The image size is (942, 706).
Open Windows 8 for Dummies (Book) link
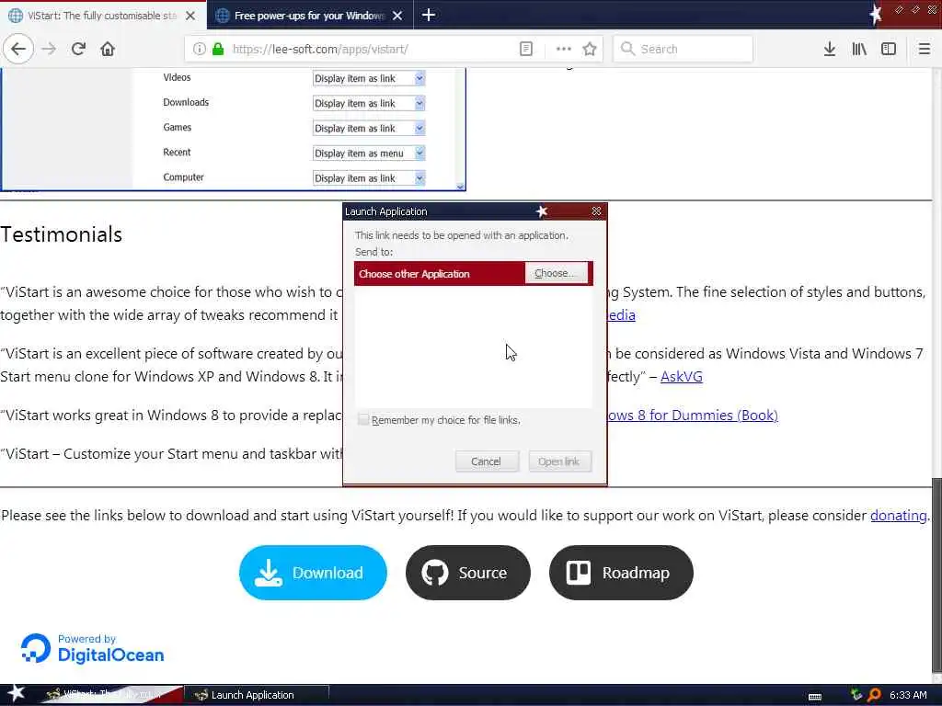(x=692, y=415)
